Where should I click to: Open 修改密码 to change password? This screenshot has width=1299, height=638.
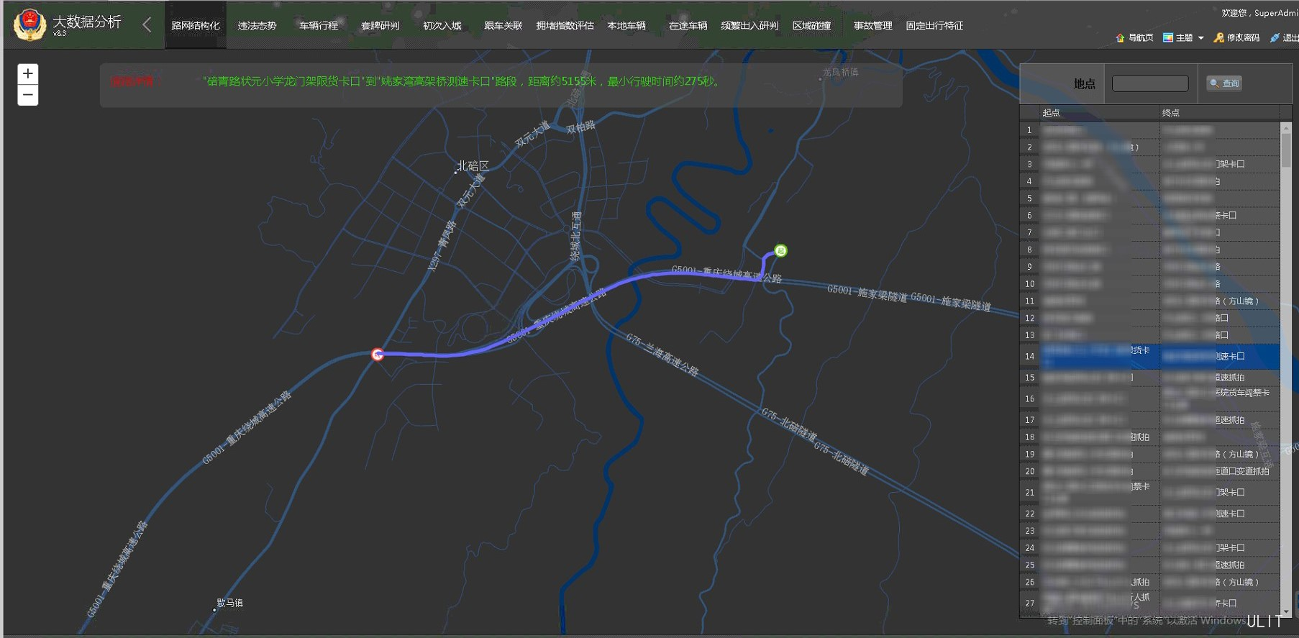1236,37
